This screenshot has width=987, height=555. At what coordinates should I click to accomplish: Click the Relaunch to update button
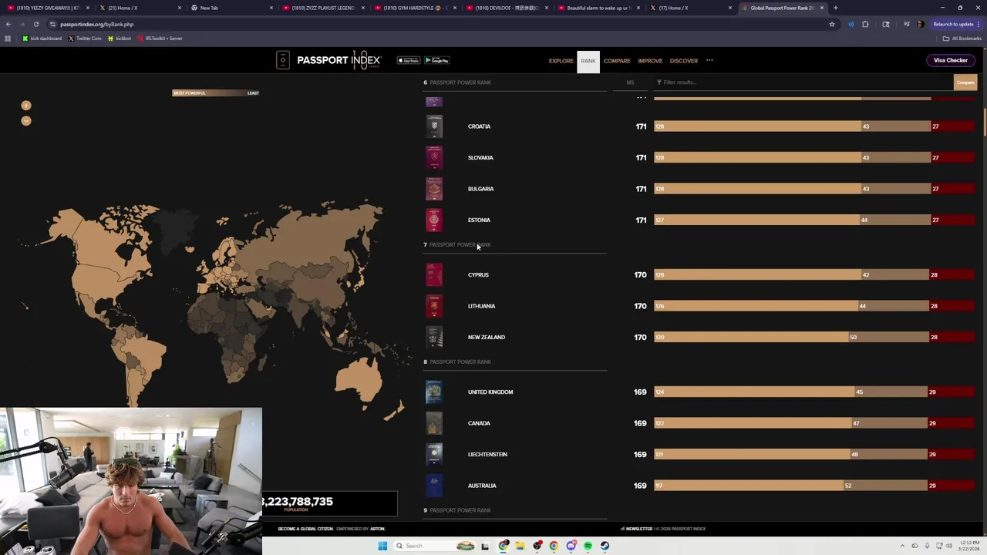pyautogui.click(x=957, y=24)
